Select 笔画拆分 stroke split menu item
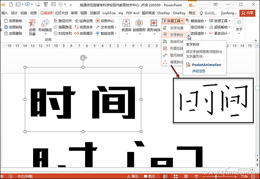 tap(173, 62)
